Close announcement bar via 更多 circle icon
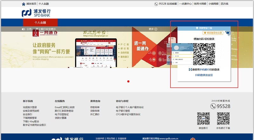The image size is (254, 140). point(156,29)
